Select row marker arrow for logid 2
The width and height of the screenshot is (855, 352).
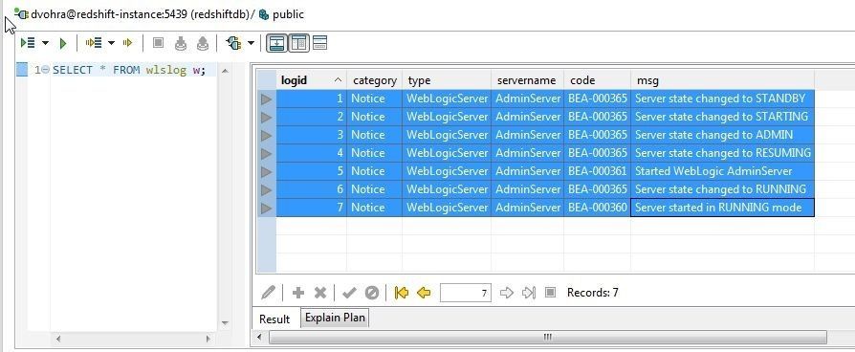(x=267, y=117)
